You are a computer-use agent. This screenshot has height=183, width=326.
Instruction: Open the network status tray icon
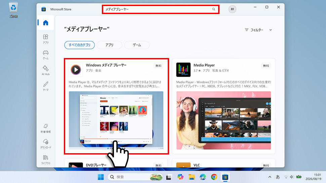tap(286, 177)
